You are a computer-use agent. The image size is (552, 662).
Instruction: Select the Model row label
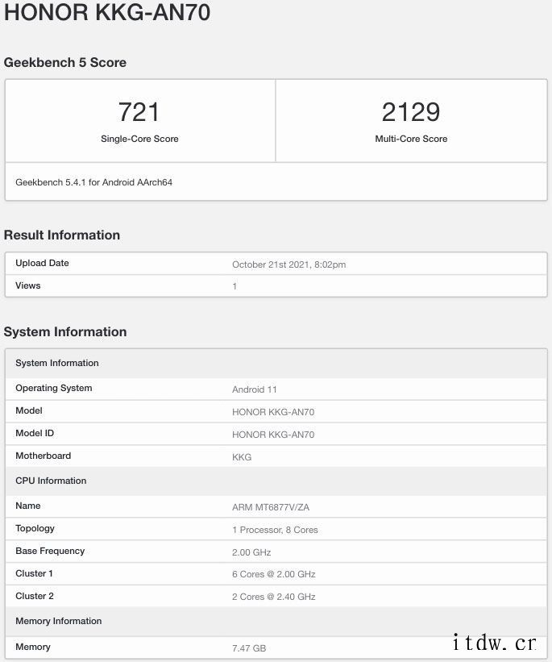(29, 410)
